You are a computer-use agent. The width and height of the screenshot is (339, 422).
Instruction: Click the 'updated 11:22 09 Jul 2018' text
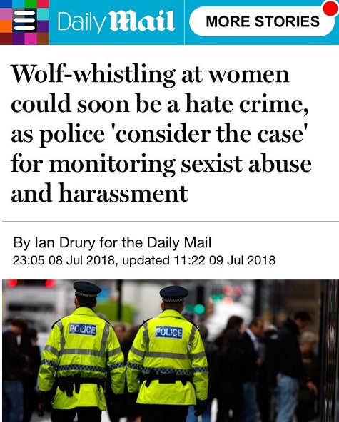pyautogui.click(x=199, y=260)
